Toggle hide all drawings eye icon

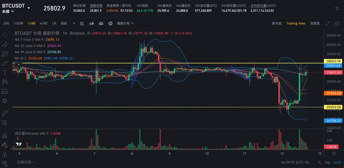click(5, 163)
